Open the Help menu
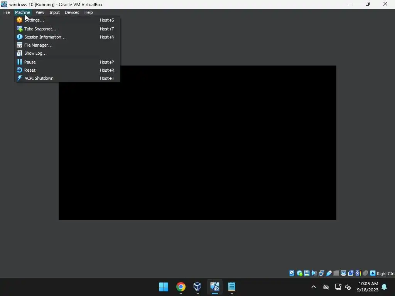 [x=88, y=12]
